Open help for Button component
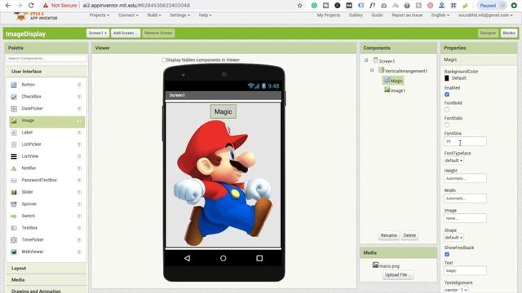The image size is (522, 293). (79, 85)
